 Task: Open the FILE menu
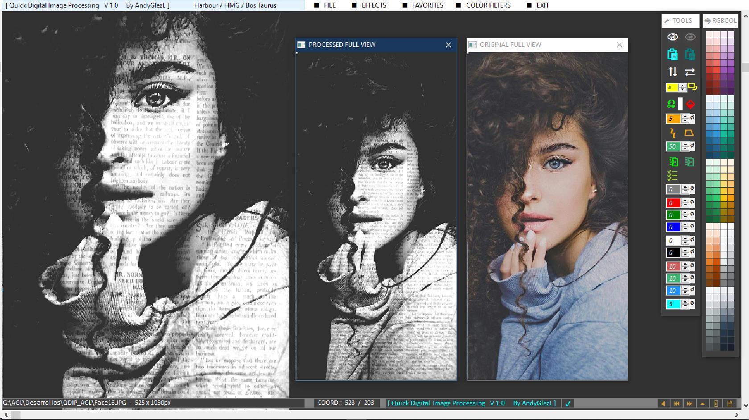pos(329,5)
